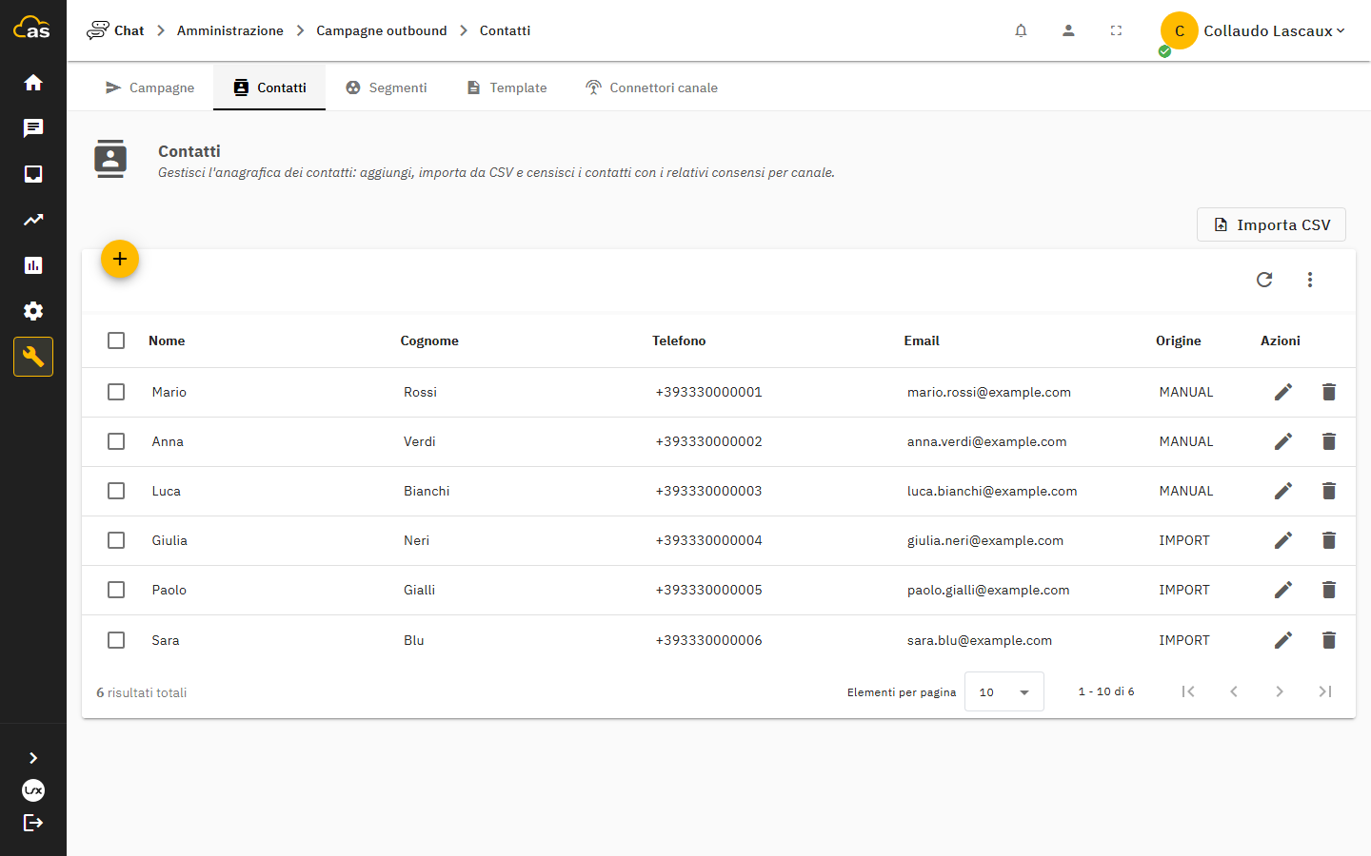This screenshot has width=1371, height=856.
Task: Open the Home icon in sidebar
Action: coord(33,83)
